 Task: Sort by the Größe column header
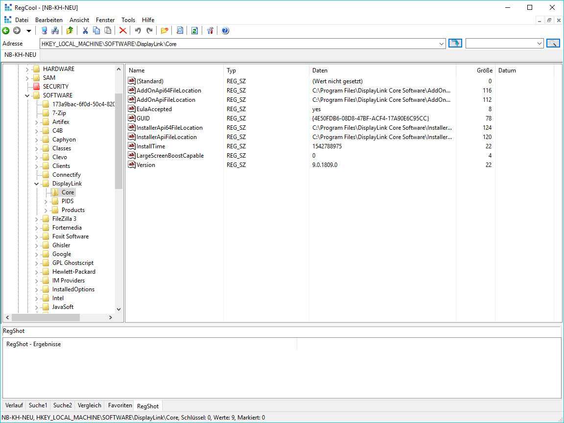(x=475, y=70)
